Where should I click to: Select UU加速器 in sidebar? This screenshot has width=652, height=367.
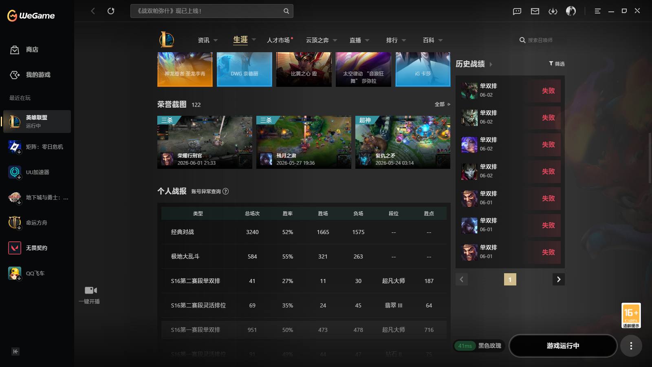click(37, 172)
